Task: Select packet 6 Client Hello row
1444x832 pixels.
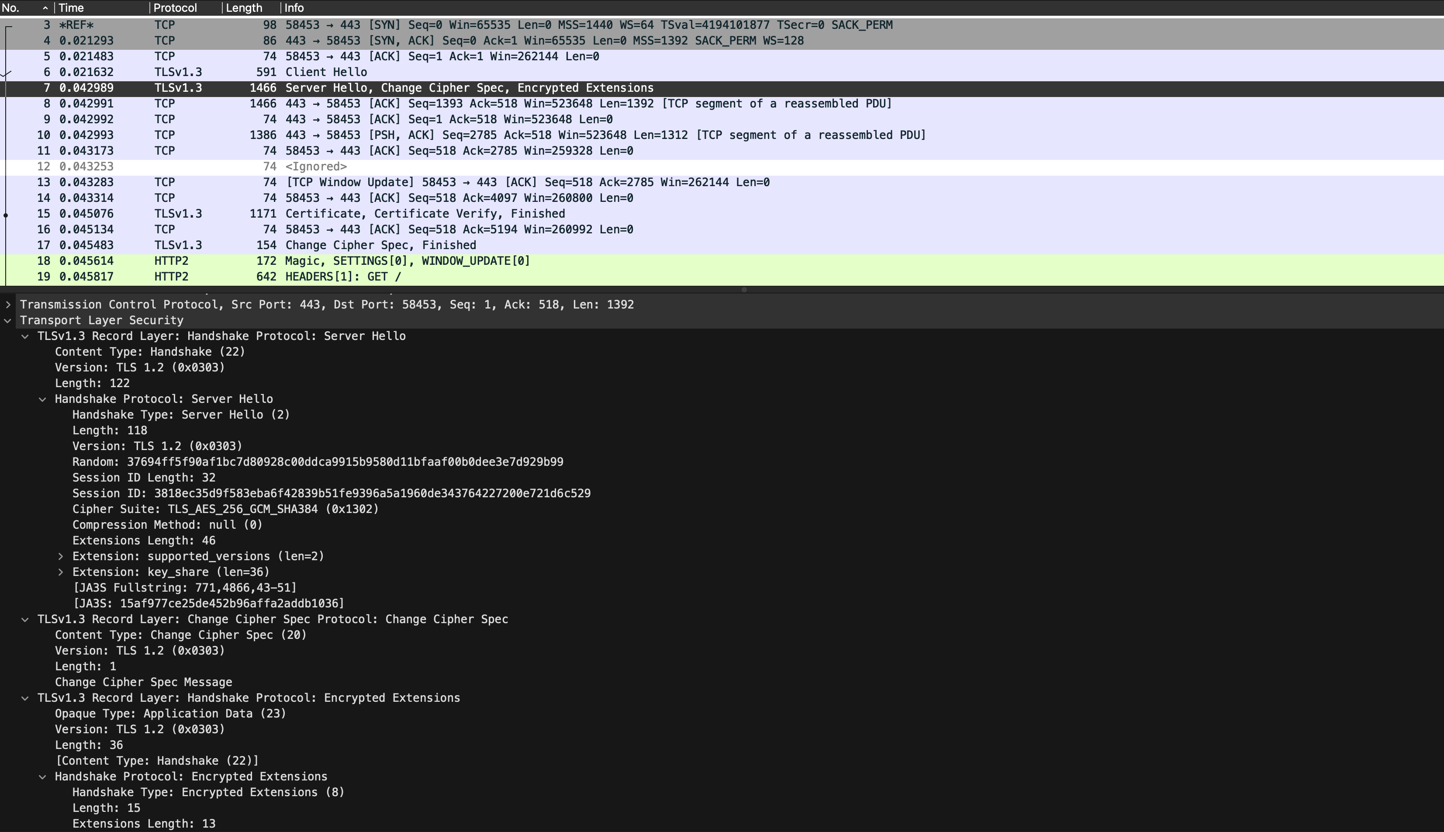Action: pos(722,73)
